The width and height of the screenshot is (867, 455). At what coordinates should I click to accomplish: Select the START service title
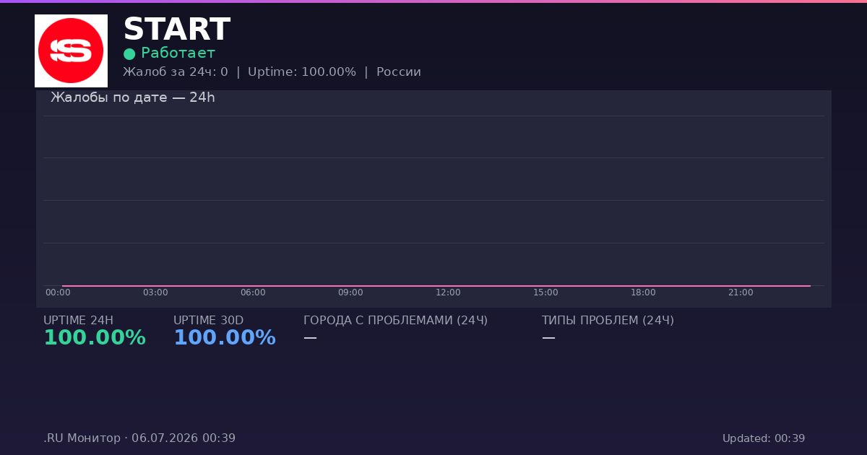(176, 30)
